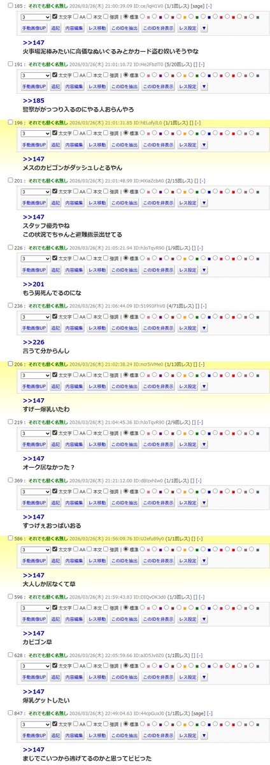Pick the green color option in post 847
This screenshot has height=765, width=270.
coord(191,724)
